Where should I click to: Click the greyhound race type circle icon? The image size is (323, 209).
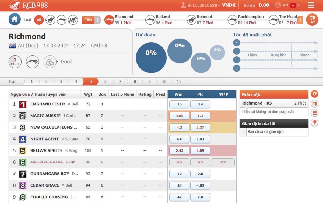point(33,62)
